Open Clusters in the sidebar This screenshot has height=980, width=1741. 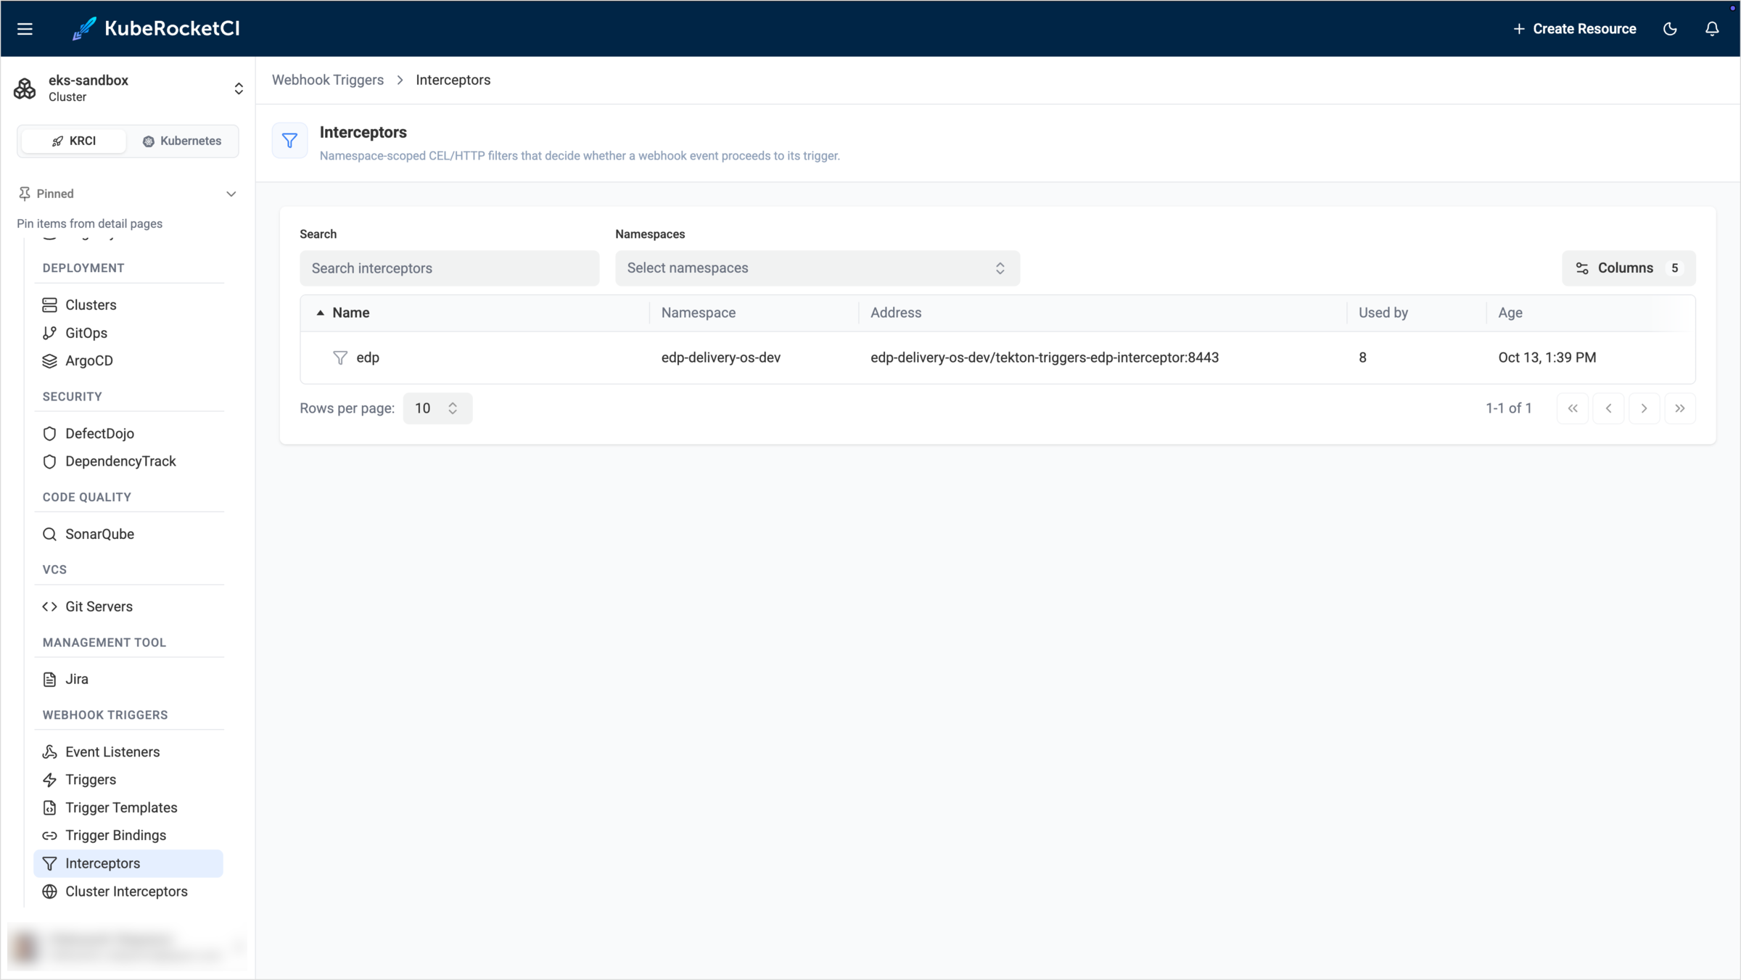pyautogui.click(x=128, y=305)
